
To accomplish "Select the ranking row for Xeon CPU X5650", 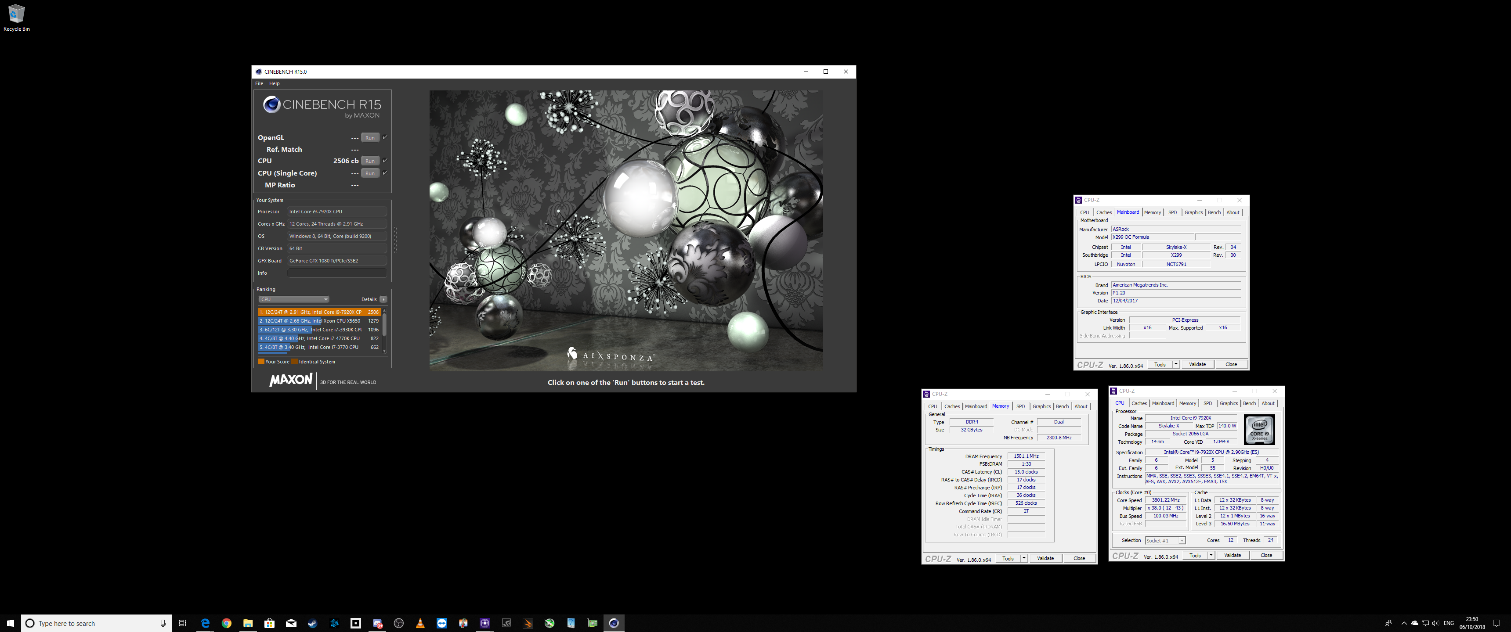I will pyautogui.click(x=319, y=321).
